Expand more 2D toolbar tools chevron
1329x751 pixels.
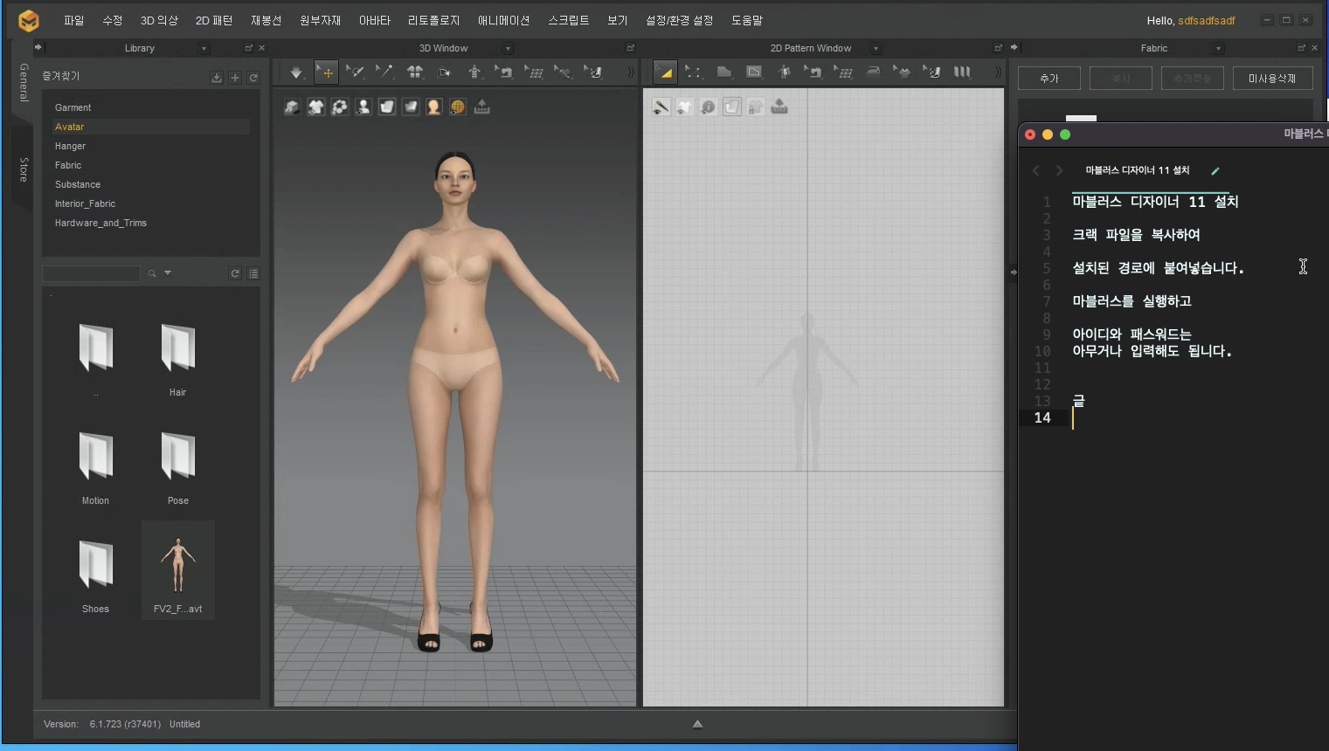coord(998,72)
